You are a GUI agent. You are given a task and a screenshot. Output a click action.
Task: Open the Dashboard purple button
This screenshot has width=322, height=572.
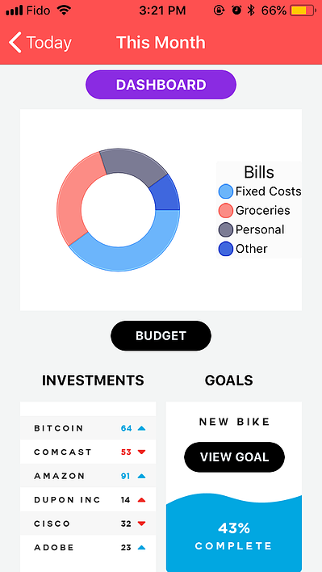161,85
